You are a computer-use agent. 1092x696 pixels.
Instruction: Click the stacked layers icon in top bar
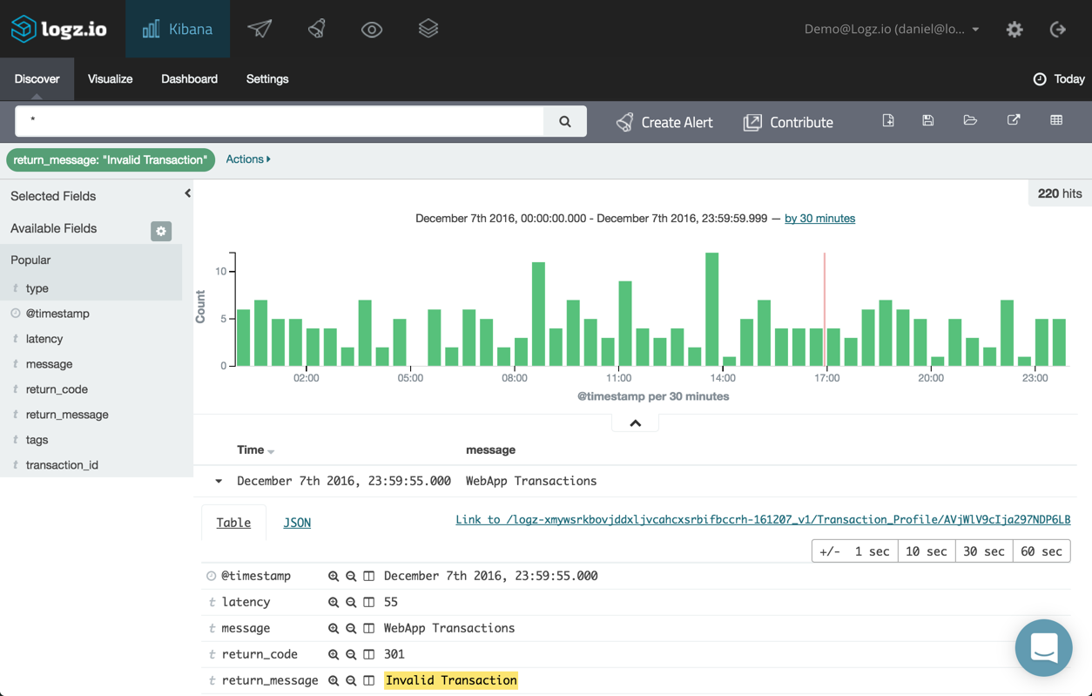(x=428, y=29)
